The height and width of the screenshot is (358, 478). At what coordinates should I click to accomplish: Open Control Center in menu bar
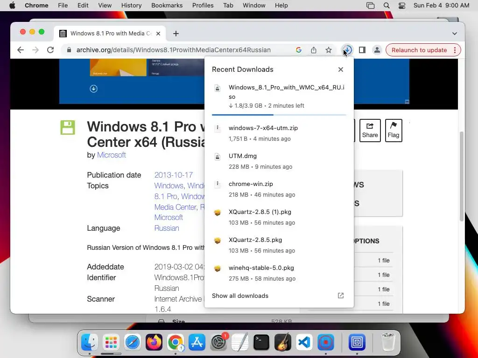[x=402, y=6]
